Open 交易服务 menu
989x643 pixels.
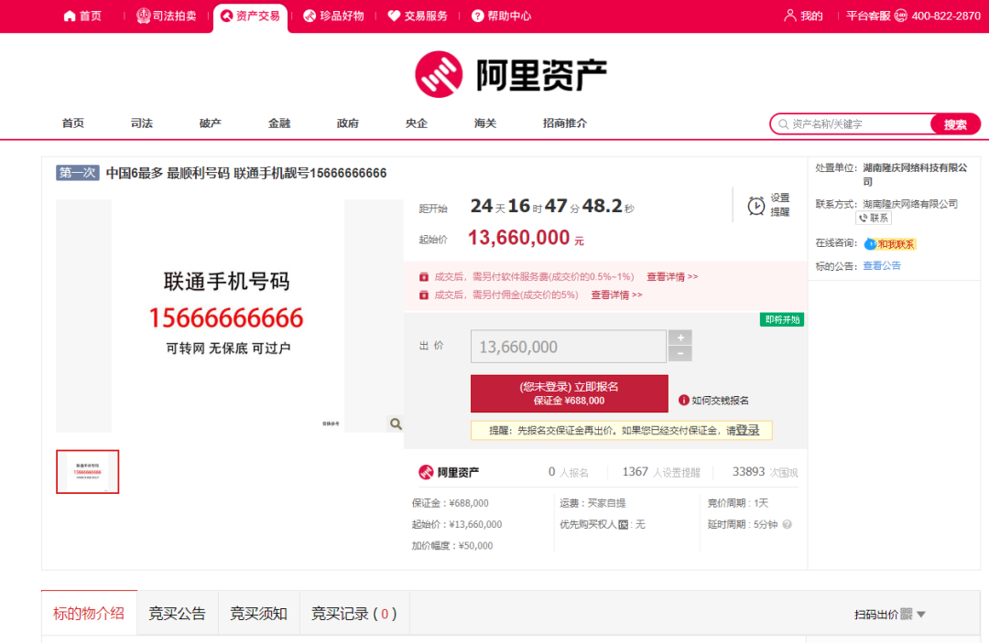[x=418, y=16]
